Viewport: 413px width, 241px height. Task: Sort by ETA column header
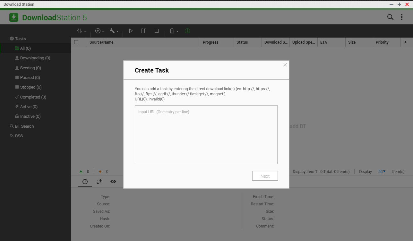[x=331, y=42]
